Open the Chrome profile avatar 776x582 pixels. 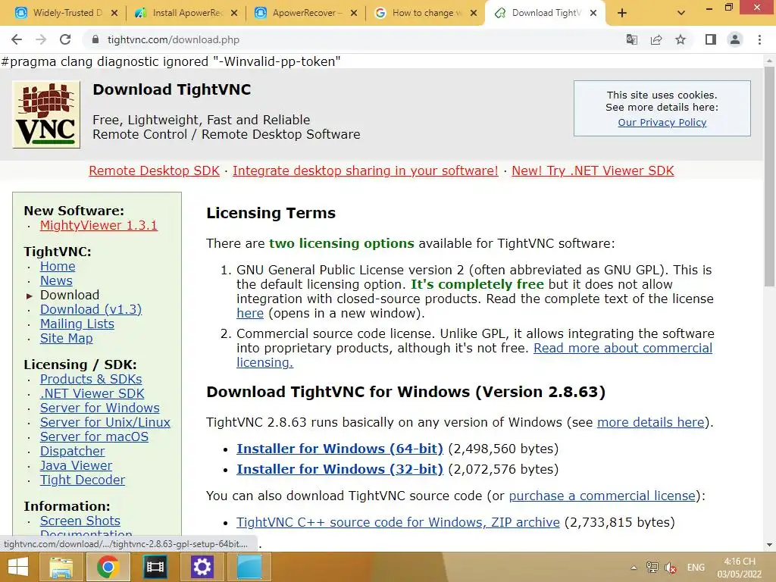coord(735,39)
